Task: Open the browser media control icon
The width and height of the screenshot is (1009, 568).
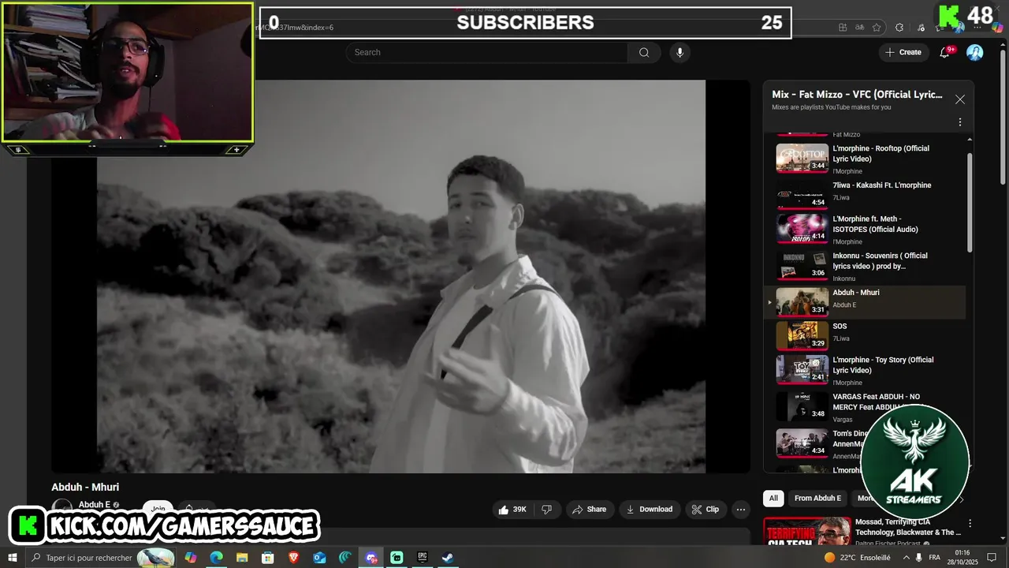Action: click(921, 28)
